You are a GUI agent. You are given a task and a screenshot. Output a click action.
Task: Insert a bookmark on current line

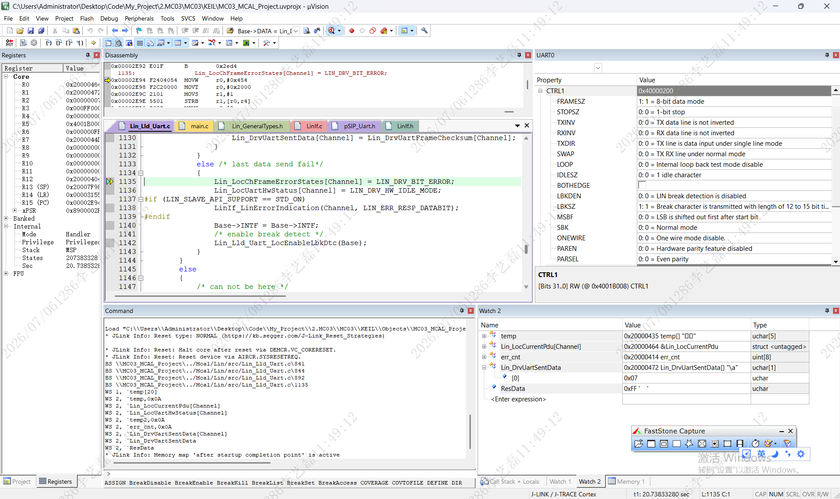click(x=139, y=31)
